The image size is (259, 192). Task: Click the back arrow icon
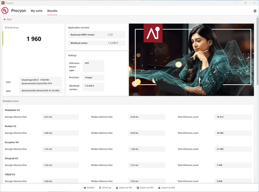[x=5, y=19]
